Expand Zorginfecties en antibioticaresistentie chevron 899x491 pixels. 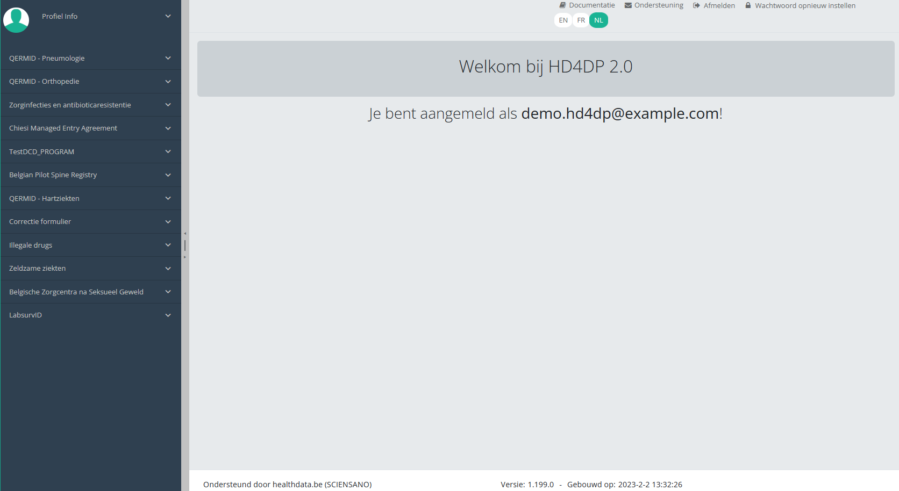[168, 105]
